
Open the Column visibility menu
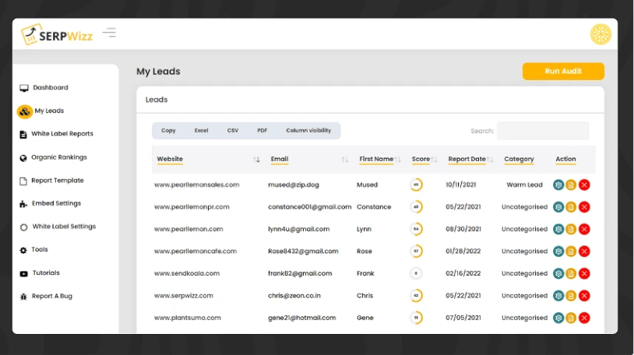point(308,131)
